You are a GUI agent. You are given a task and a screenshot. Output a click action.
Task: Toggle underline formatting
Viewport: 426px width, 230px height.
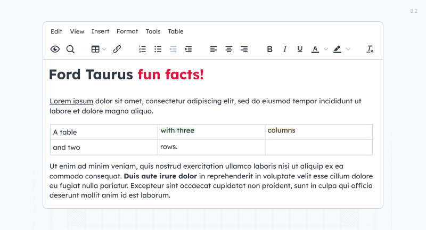300,49
